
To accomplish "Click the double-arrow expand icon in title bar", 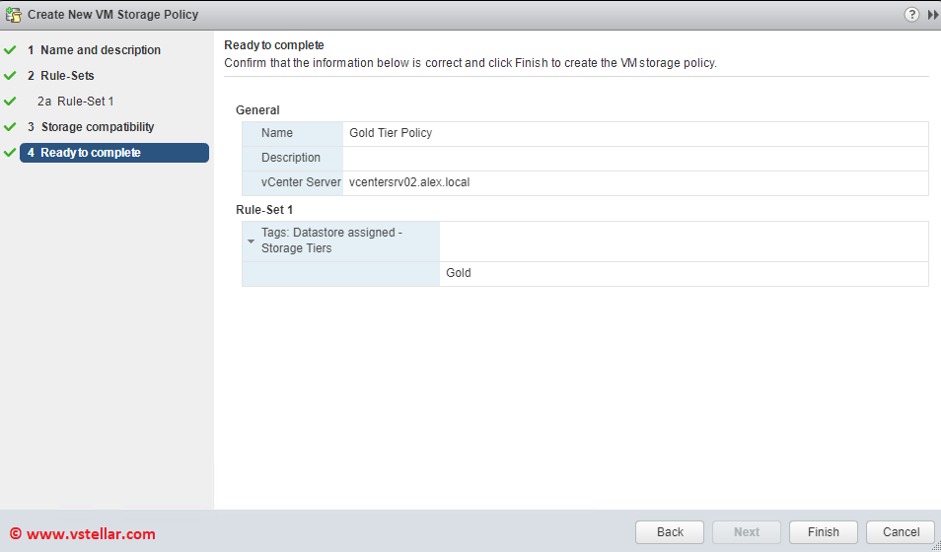I will tap(932, 15).
